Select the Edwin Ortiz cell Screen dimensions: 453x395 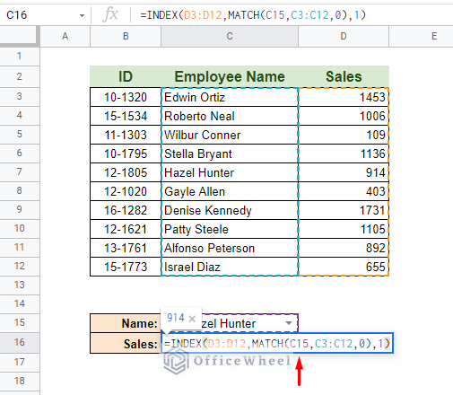pyautogui.click(x=230, y=97)
